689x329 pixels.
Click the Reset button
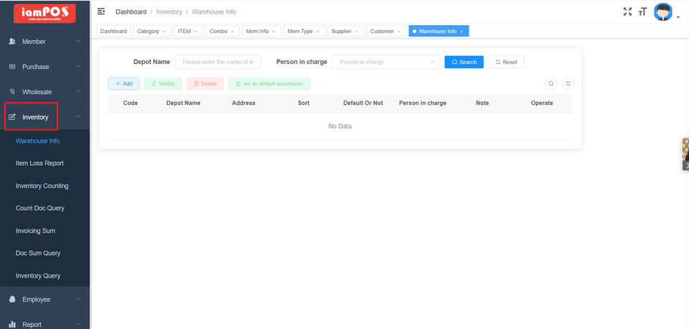click(x=506, y=62)
